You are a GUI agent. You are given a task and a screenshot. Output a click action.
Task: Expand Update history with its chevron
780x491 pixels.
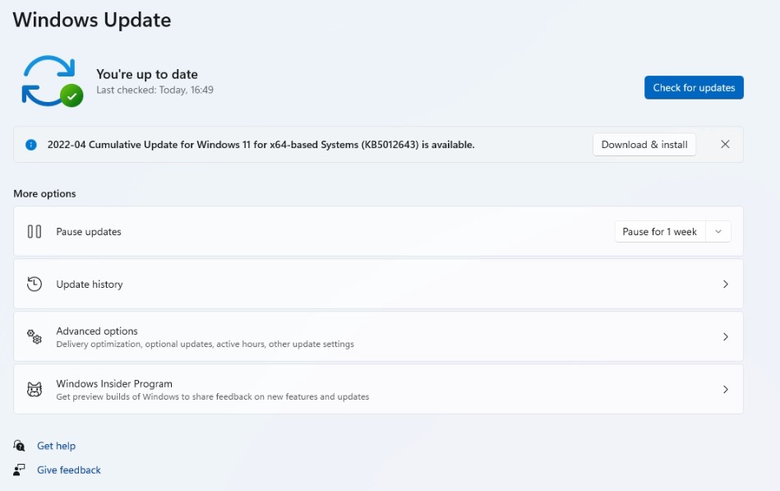(726, 283)
